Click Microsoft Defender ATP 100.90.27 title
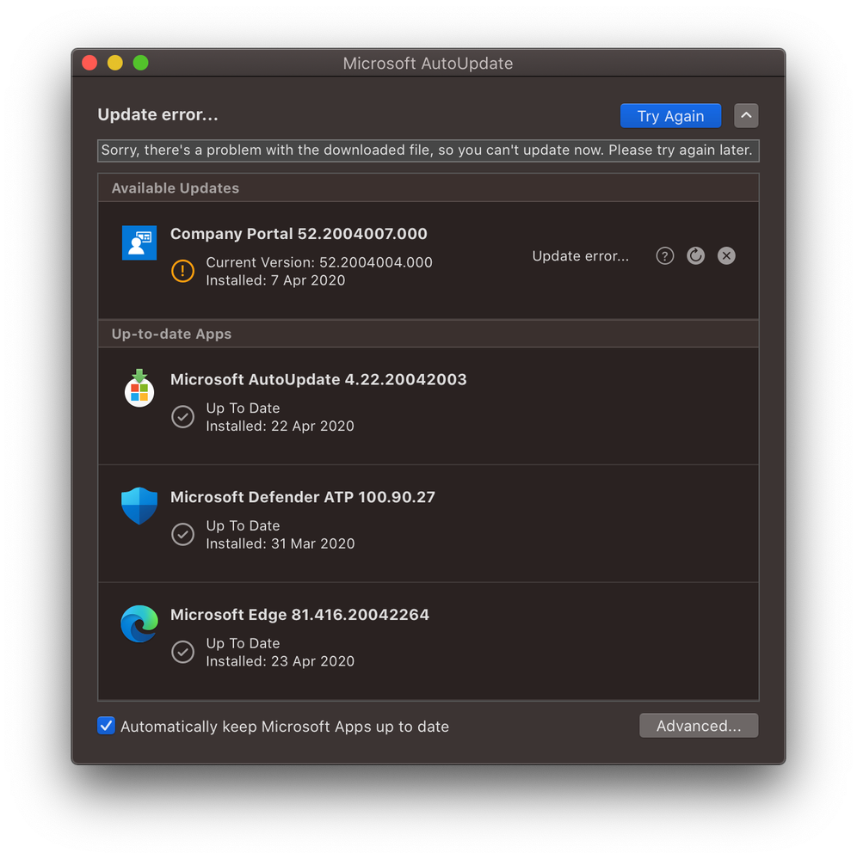The height and width of the screenshot is (859, 857). tap(303, 498)
